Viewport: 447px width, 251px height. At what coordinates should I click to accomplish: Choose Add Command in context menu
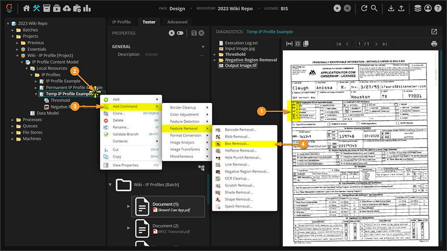coord(131,106)
